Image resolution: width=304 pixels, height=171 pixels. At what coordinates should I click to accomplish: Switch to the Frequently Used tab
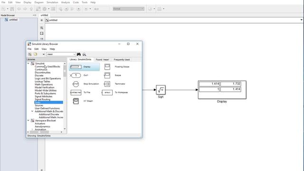tap(122, 59)
